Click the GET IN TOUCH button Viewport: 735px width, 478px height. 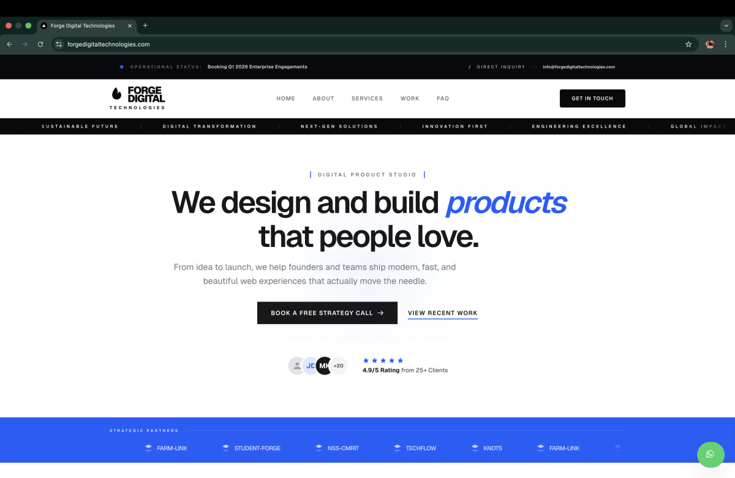[592, 99]
